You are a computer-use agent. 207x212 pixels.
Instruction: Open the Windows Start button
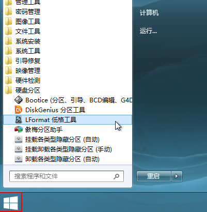(11, 203)
